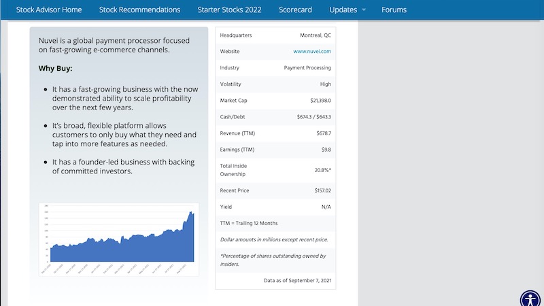
Task: Click the 'fast-growing business' bullet point
Action: click(125, 98)
